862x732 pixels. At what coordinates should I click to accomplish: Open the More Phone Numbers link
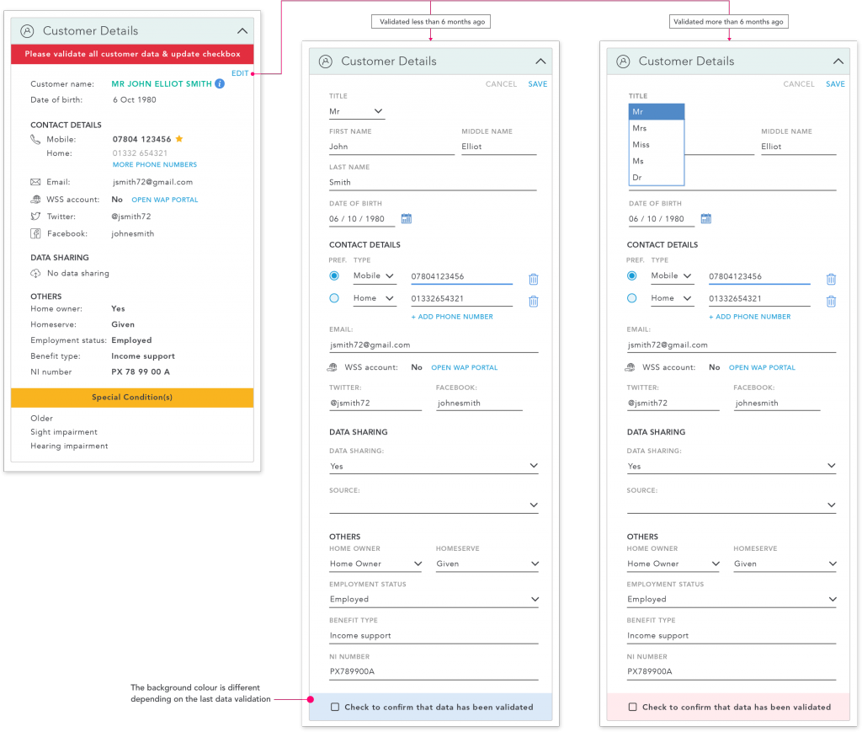point(155,165)
